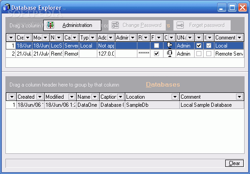Open the Ca column filter dropdown
This screenshot has width=250, height=174.
coord(75,38)
